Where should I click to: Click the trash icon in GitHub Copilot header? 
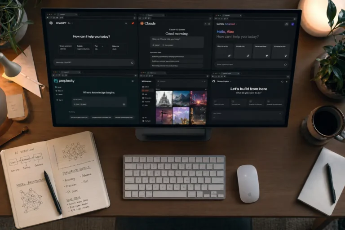(x=287, y=82)
